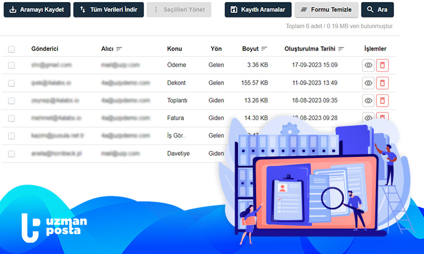This screenshot has height=254, width=424.
Task: Remove the Toplantı email via trash icon
Action: (383, 100)
